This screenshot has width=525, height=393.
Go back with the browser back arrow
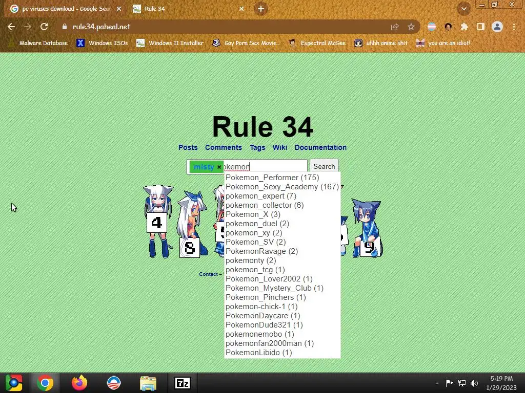click(x=11, y=27)
